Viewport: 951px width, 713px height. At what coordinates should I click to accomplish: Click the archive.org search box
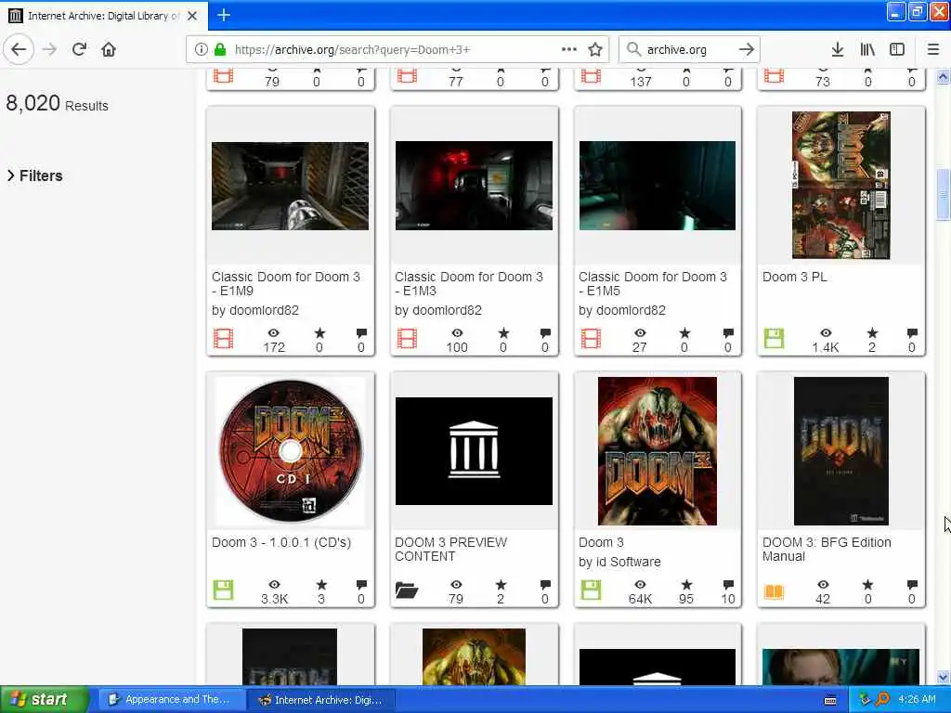click(x=690, y=49)
